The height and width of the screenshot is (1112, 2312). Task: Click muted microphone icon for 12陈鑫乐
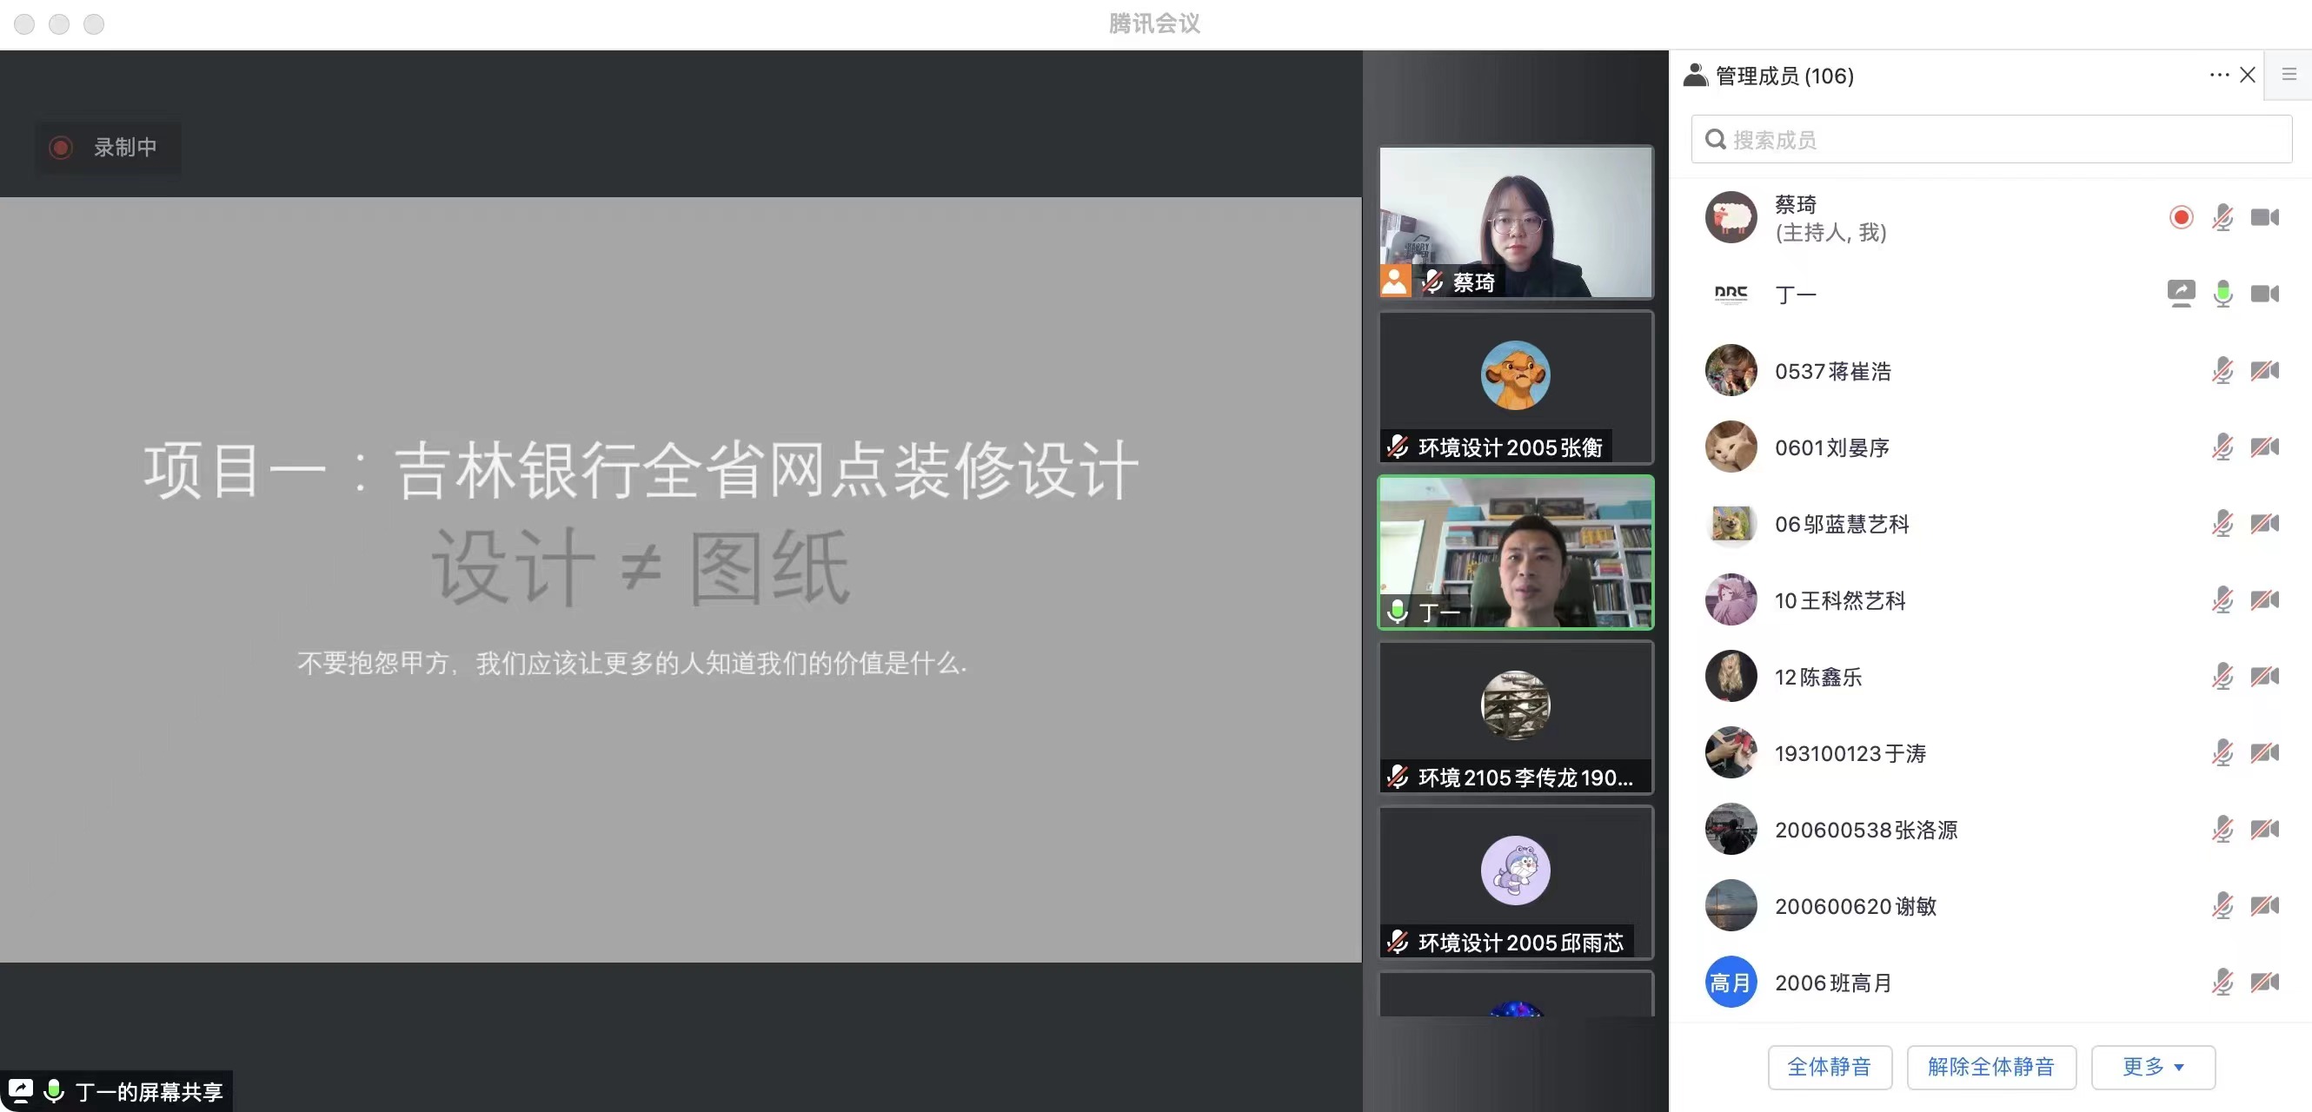(x=2222, y=676)
